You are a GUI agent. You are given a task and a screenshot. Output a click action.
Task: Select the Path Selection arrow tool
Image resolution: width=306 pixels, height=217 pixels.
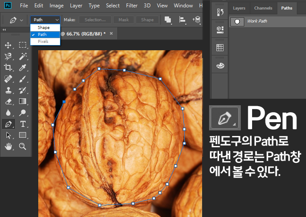[x=8, y=135]
